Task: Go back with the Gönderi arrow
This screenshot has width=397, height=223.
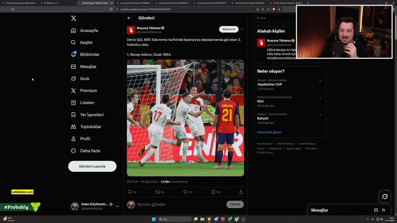Action: (129, 18)
